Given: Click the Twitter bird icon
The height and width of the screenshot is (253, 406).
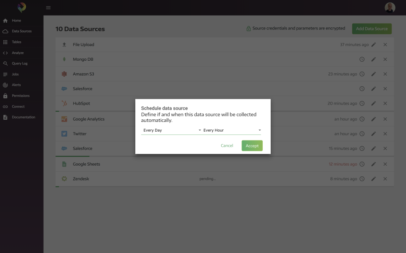Looking at the screenshot, I should pos(64,134).
